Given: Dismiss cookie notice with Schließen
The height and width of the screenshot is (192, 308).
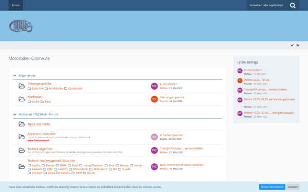Looking at the screenshot, I should click(x=293, y=187).
